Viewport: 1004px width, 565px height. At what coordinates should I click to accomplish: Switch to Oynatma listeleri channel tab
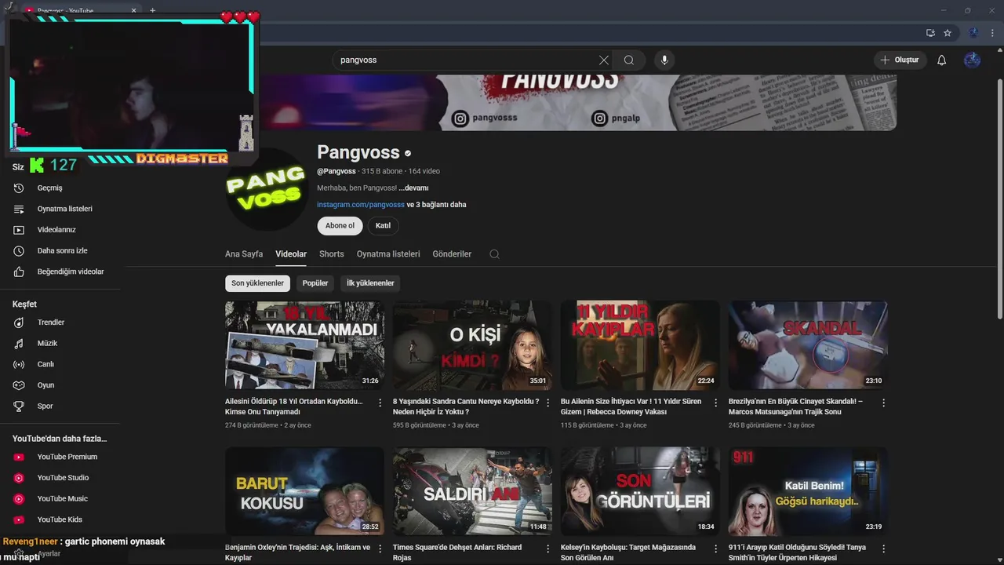point(388,254)
